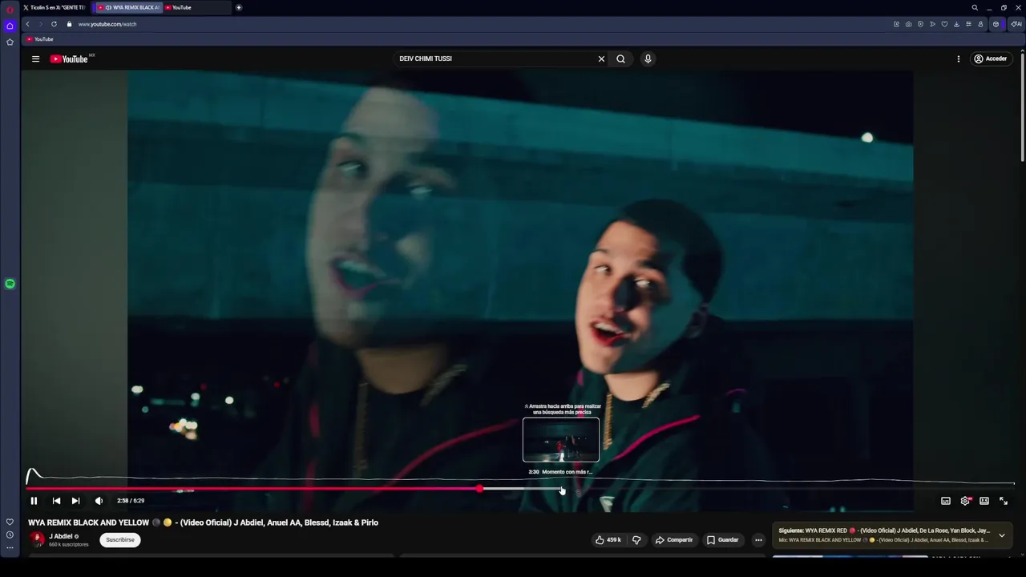Open the extensions cube icon
The height and width of the screenshot is (577, 1026).
point(996,24)
